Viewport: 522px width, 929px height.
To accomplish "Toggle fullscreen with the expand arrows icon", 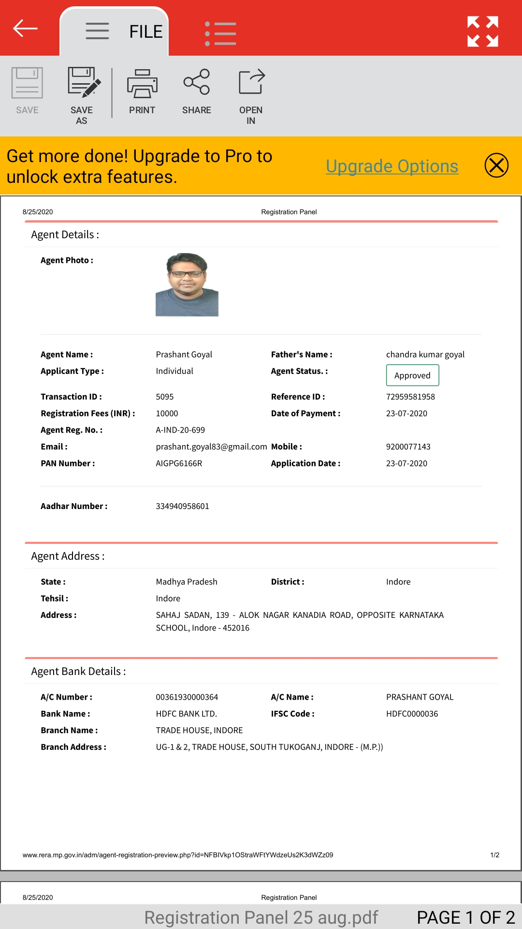I will [482, 31].
